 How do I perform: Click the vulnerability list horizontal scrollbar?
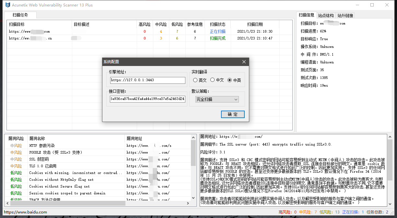pyautogui.click(x=98, y=203)
